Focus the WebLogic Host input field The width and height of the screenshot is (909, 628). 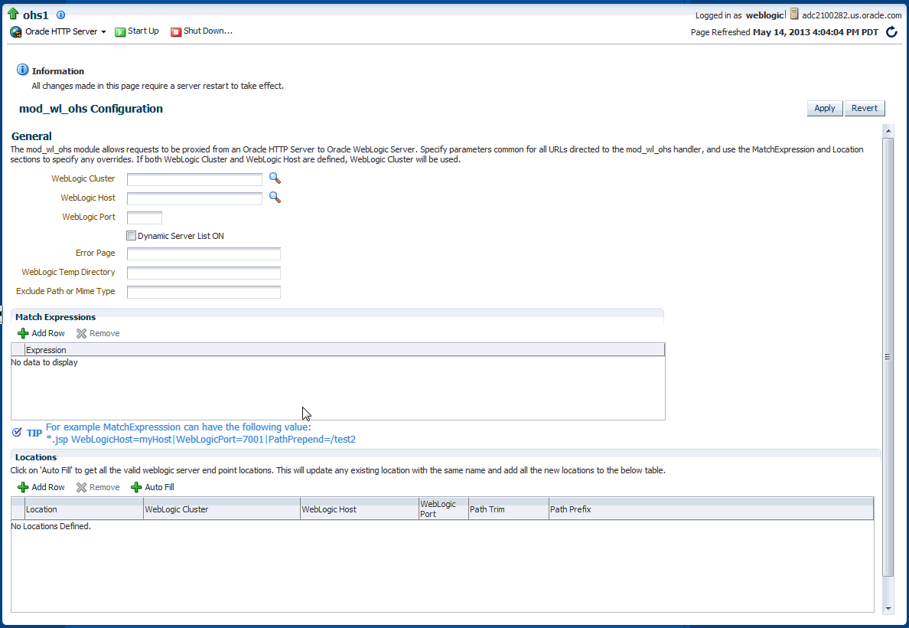(x=194, y=198)
